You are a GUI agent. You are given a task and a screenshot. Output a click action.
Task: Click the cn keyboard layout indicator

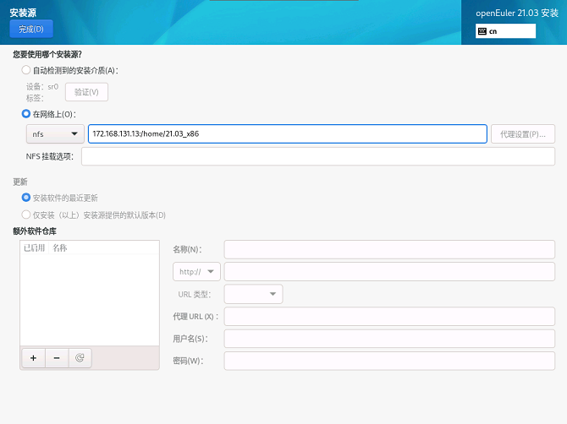506,31
